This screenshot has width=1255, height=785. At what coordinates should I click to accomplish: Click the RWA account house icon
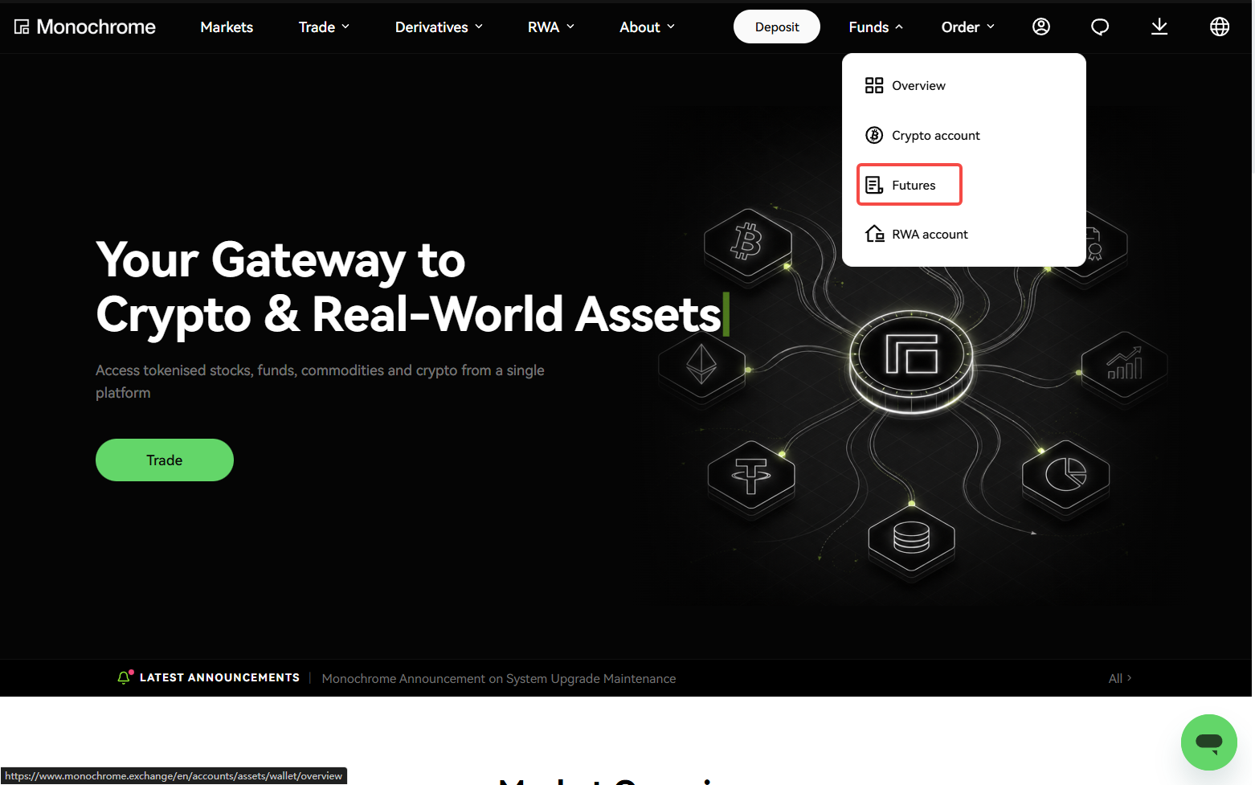tap(874, 234)
